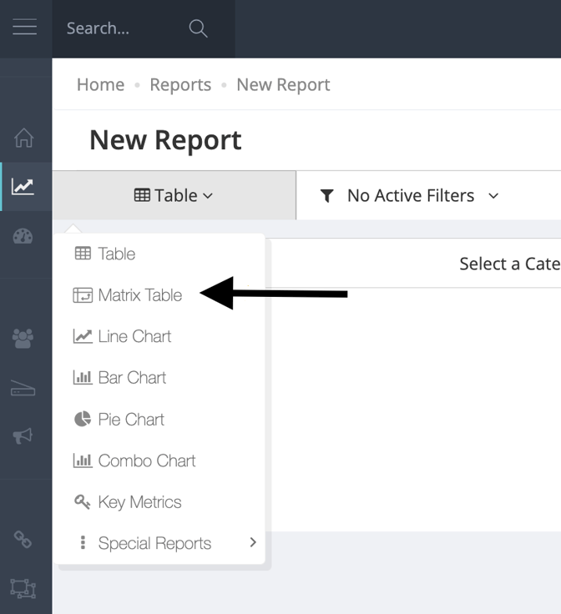Open Dashboards via sidebar palette icon
Screen dimensions: 561x614
23,236
